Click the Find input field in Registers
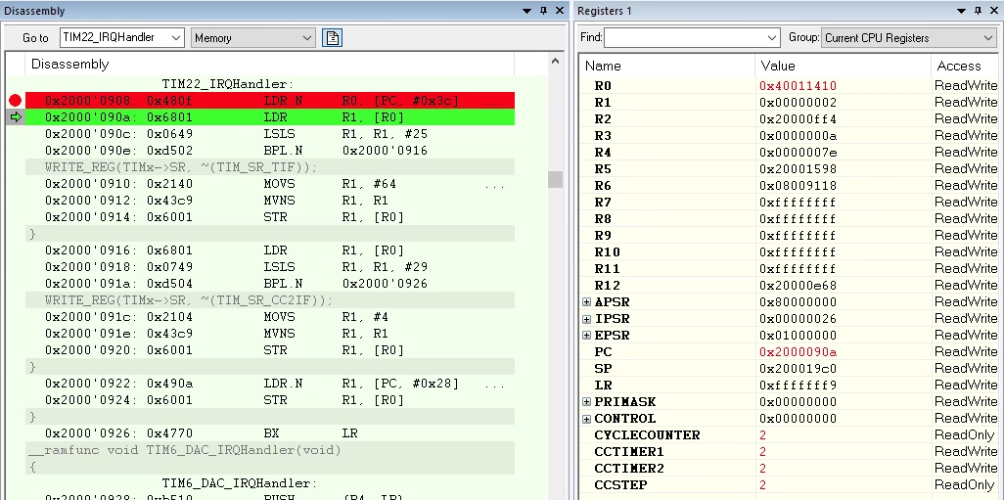 684,38
